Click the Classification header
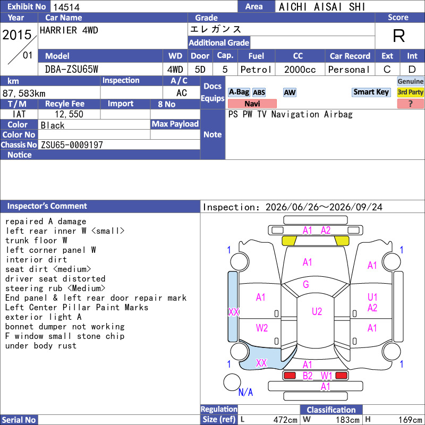The width and height of the screenshot is (425, 425). point(331,410)
